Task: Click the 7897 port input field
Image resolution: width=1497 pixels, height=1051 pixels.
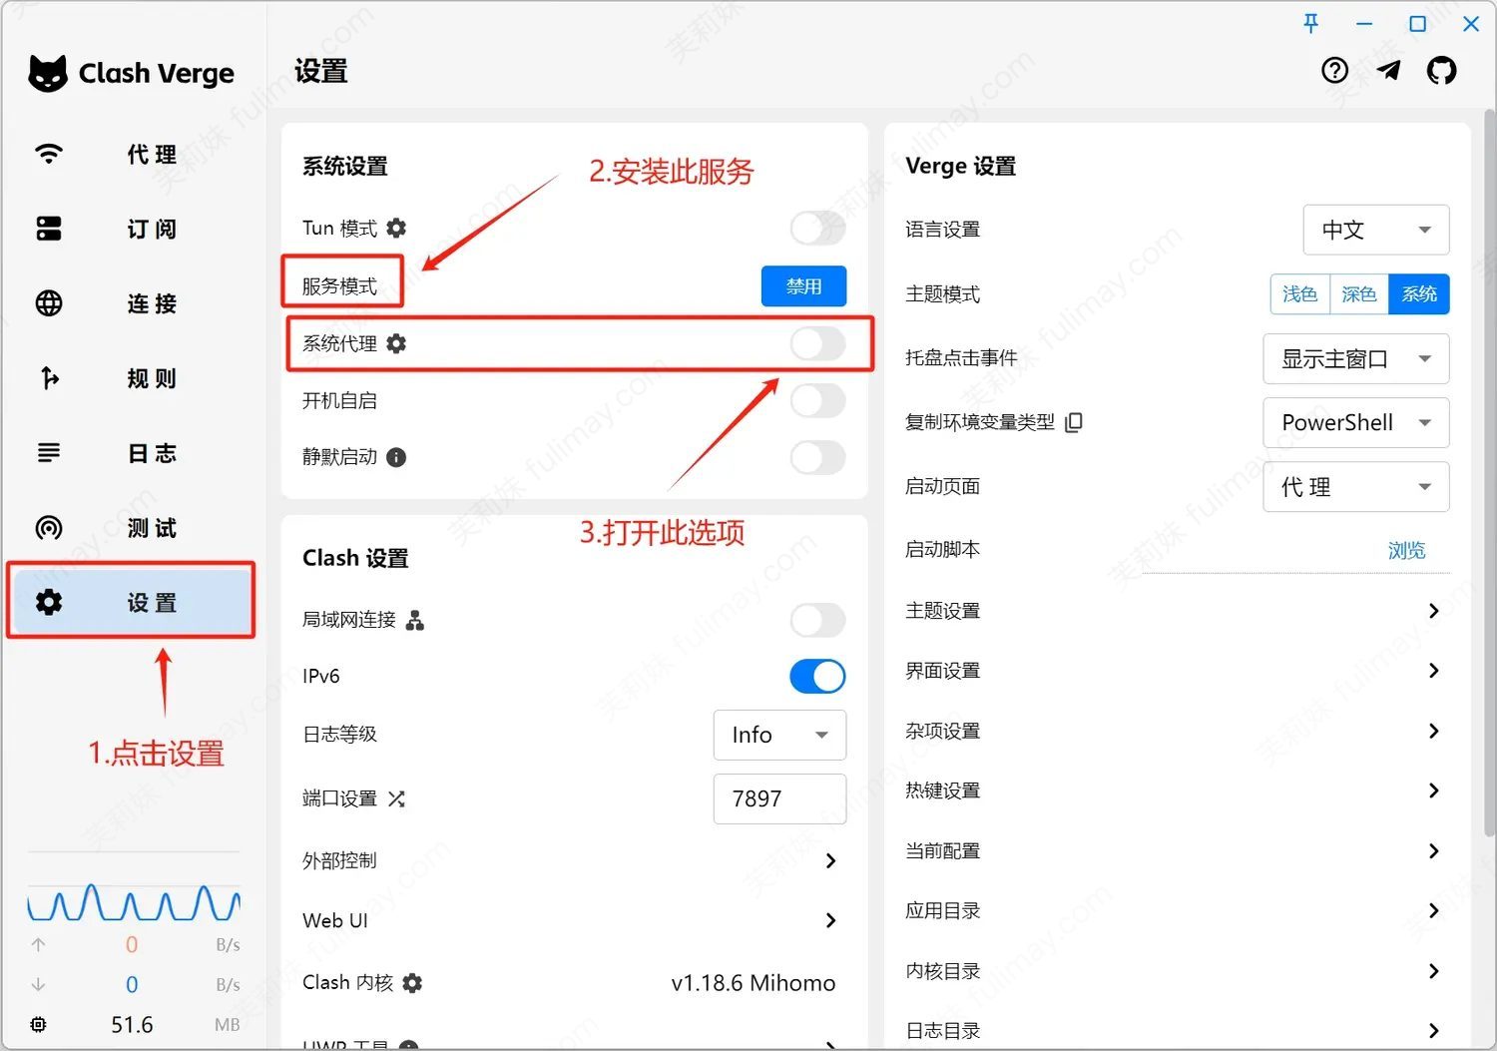Action: coord(778,799)
